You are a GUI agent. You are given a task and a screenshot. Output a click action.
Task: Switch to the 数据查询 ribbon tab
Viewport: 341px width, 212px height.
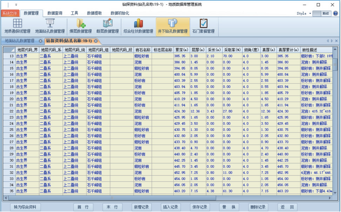[x=55, y=13]
